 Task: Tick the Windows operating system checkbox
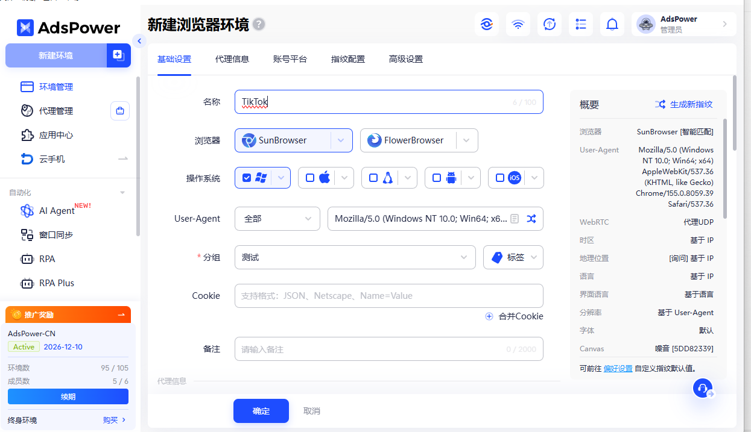click(246, 178)
